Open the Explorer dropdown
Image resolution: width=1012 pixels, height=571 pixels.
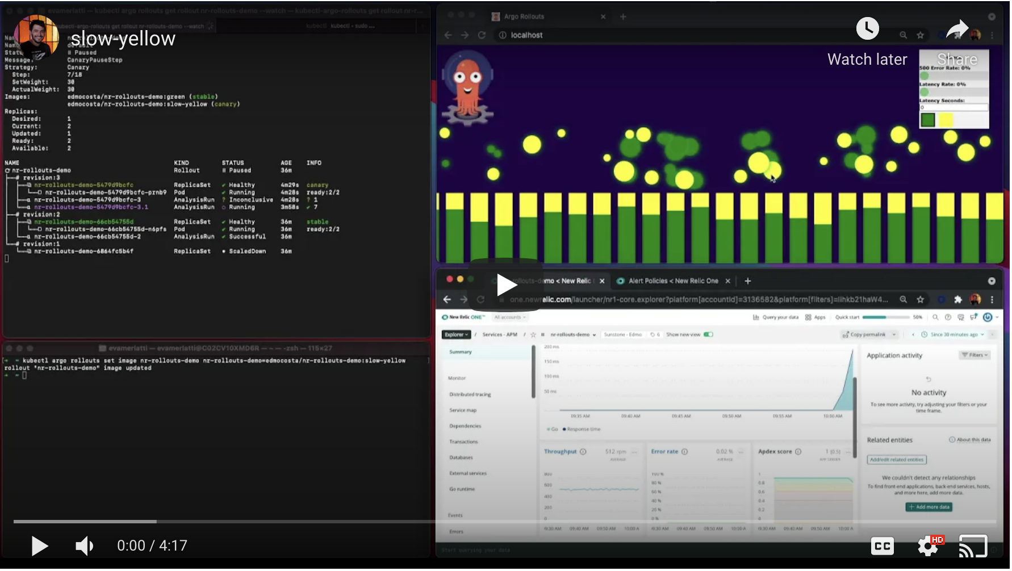456,334
